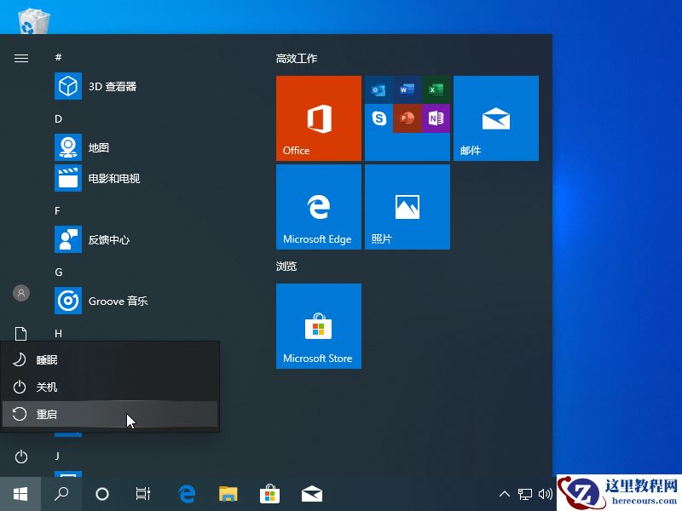Launch Groove 音乐 from the app list
The width and height of the screenshot is (682, 511).
[118, 301]
